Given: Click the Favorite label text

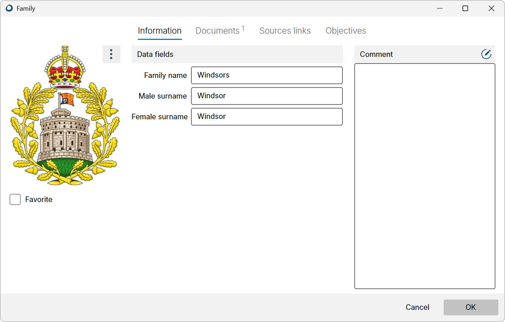Looking at the screenshot, I should pos(39,199).
